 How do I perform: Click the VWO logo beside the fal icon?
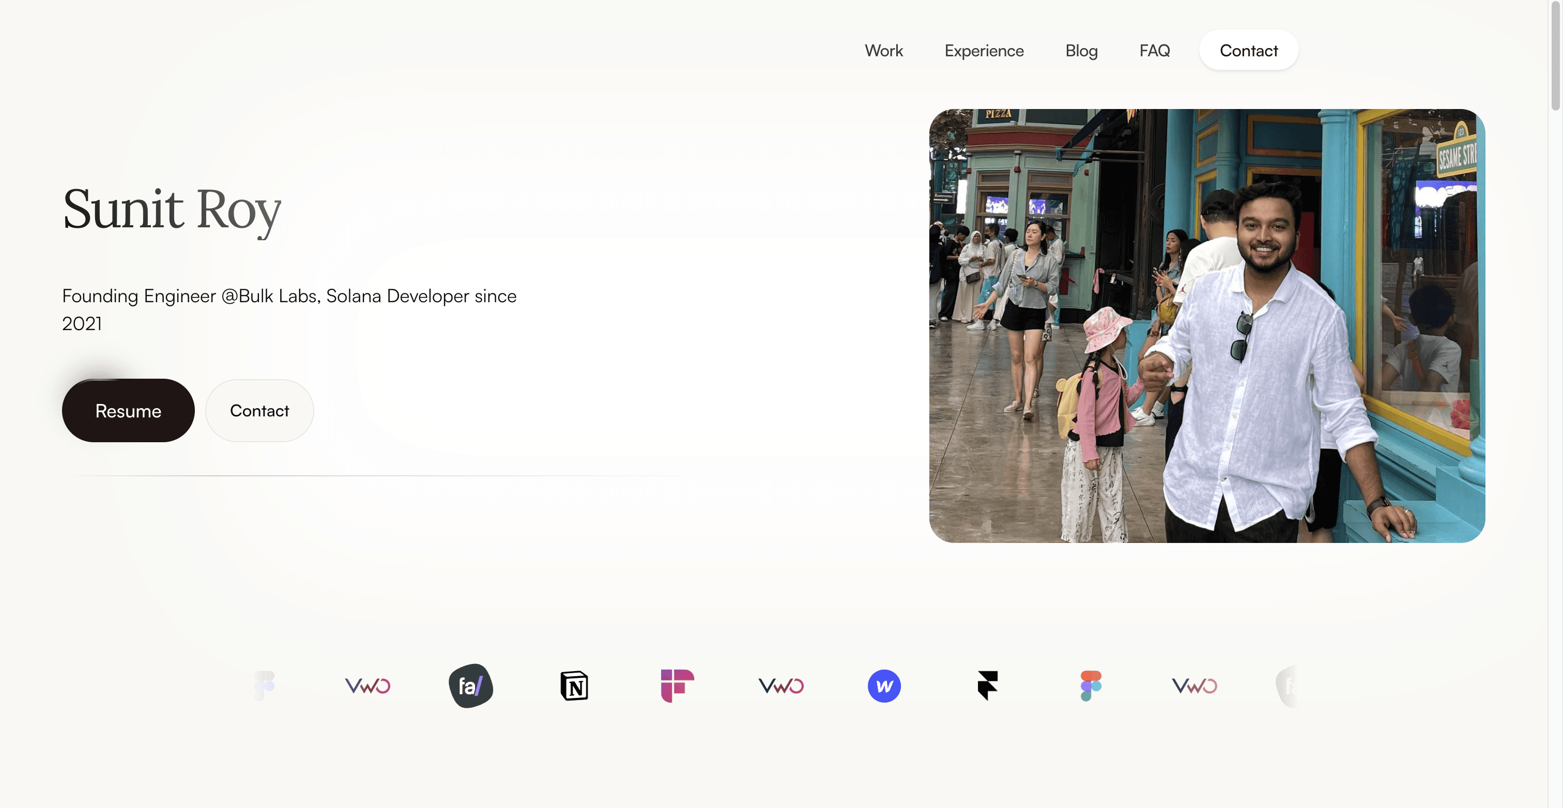pos(367,686)
